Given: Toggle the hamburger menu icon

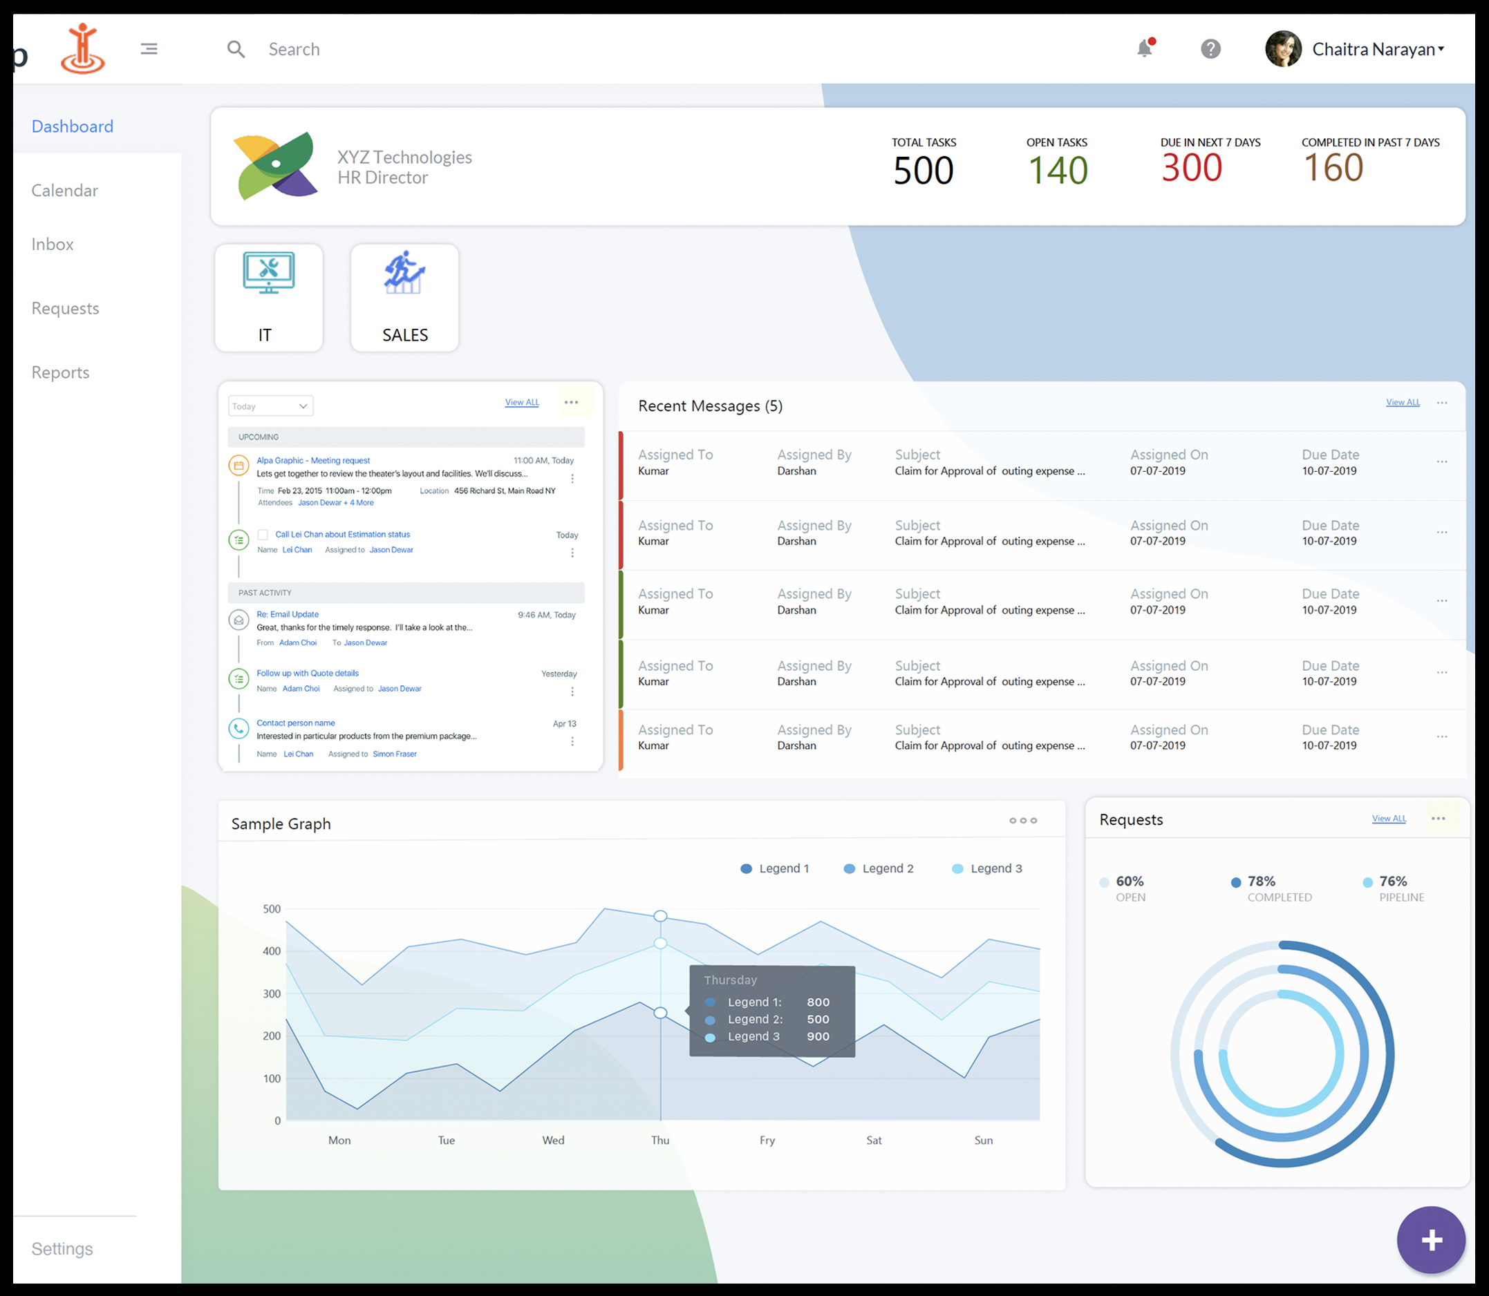Looking at the screenshot, I should coord(149,48).
